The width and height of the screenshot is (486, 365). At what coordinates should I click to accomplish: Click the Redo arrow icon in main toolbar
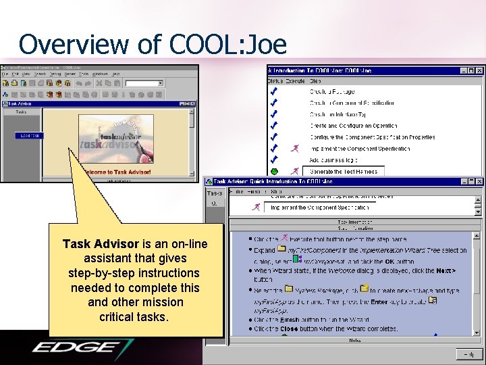(88, 83)
